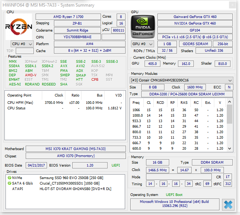The width and height of the screenshot is (240, 215).
Task: Click the memory timings scrollbar thumb
Action: [x=229, y=114]
